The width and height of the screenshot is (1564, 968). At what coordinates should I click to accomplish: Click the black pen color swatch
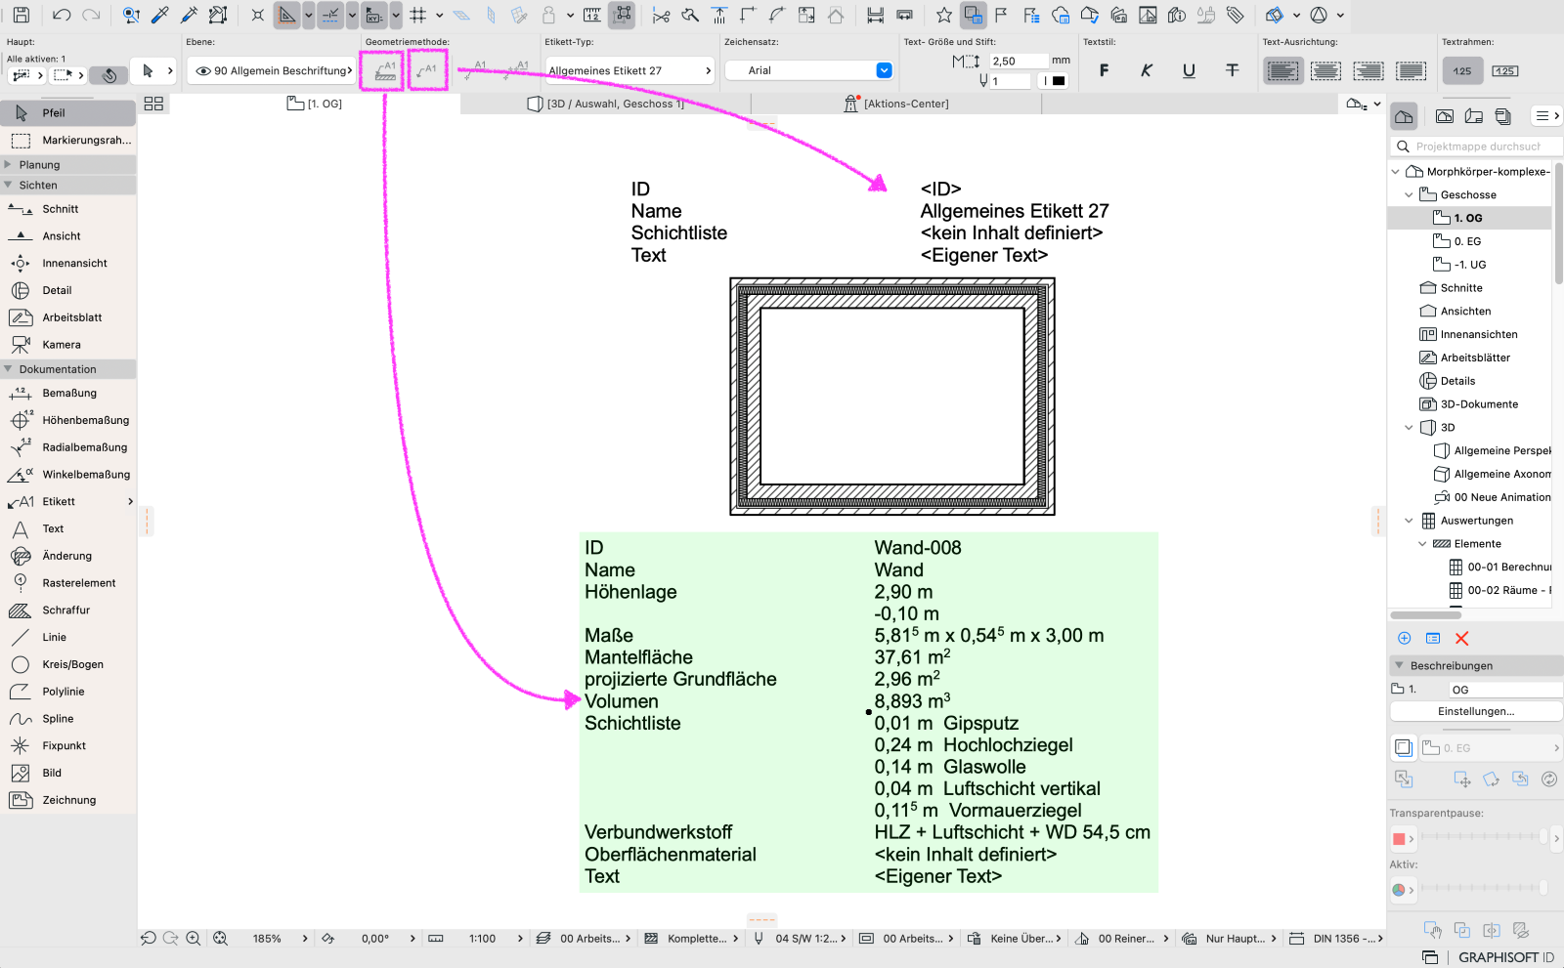(x=1059, y=81)
